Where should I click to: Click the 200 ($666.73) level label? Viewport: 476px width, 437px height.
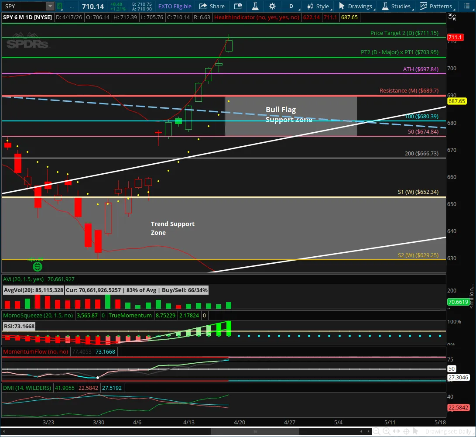(x=421, y=153)
